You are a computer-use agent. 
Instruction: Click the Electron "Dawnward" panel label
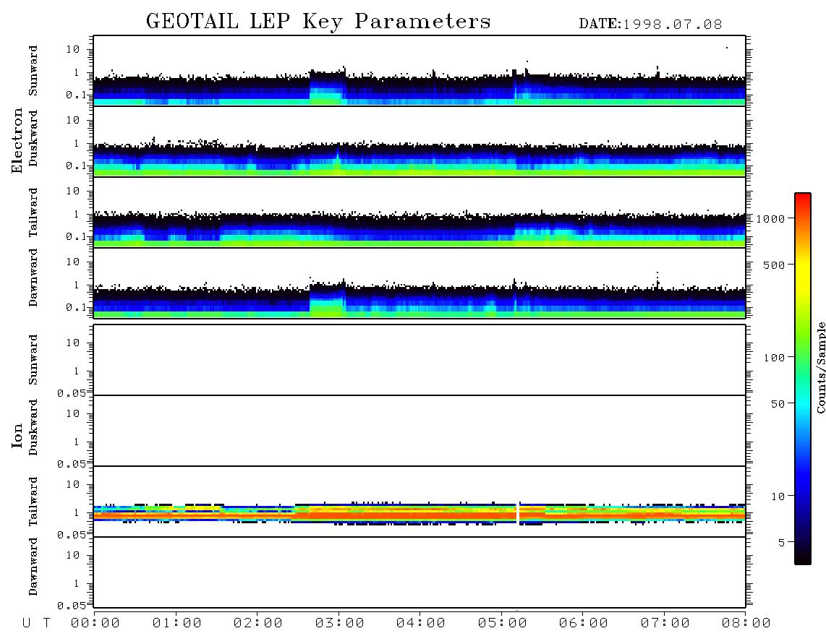pyautogui.click(x=33, y=278)
